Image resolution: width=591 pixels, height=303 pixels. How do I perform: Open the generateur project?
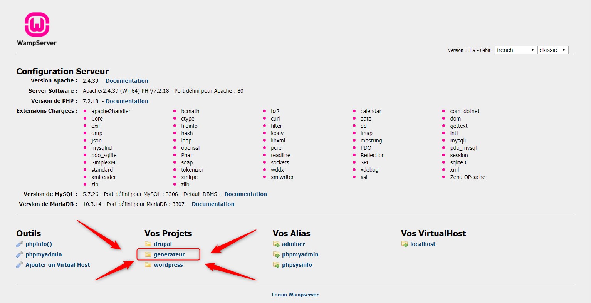(x=169, y=254)
